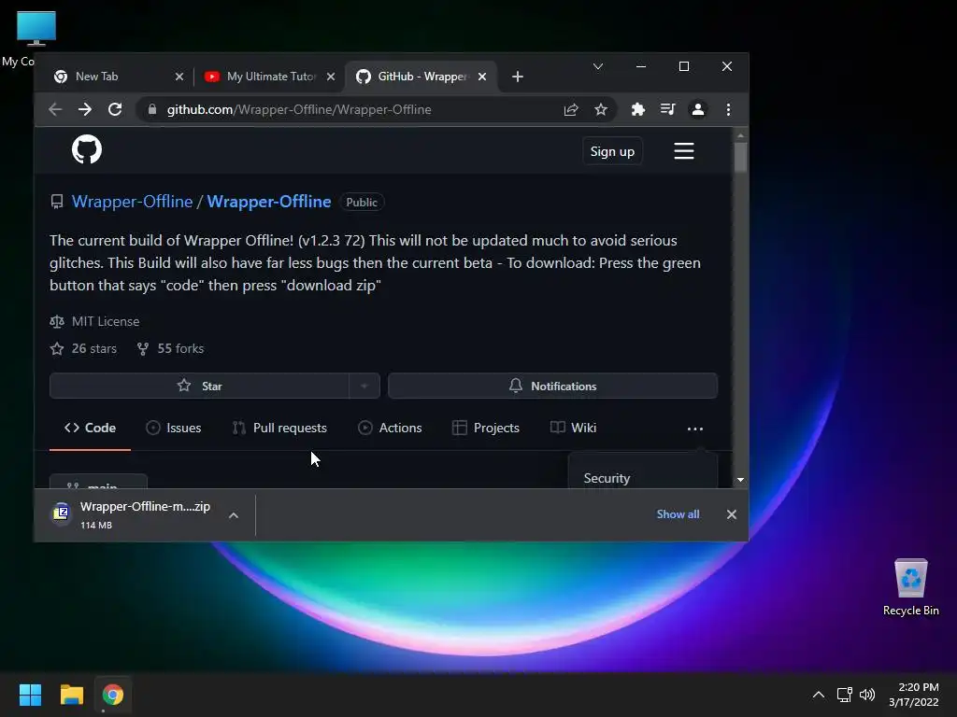
Task: Star the repository with the Star button
Action: click(199, 386)
